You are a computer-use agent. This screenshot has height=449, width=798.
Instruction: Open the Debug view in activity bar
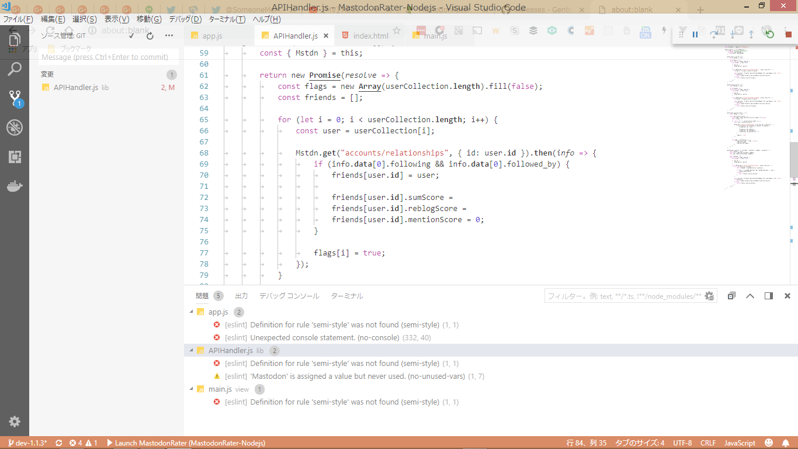[15, 127]
